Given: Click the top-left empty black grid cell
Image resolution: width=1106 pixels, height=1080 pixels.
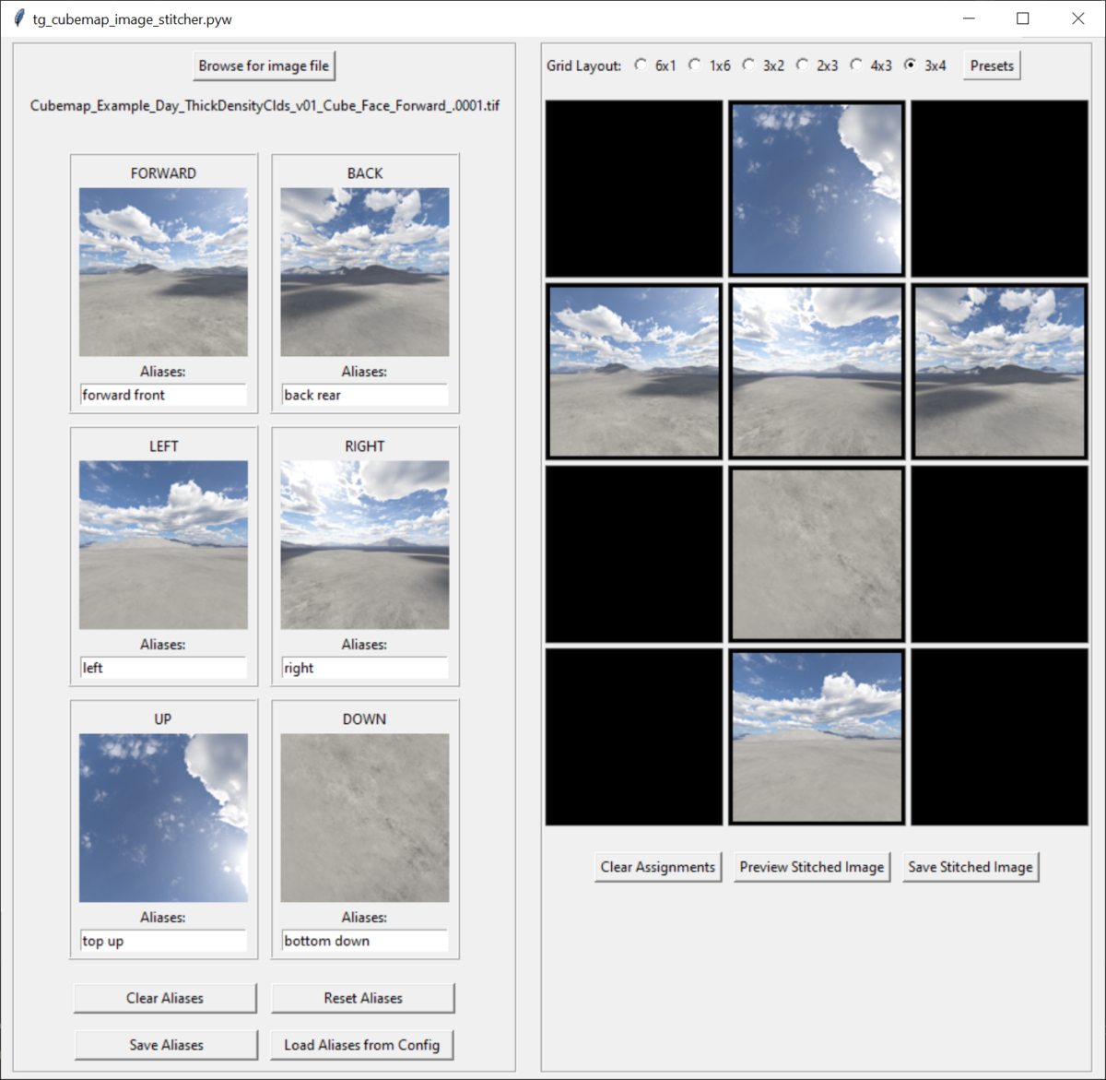Looking at the screenshot, I should point(634,189).
